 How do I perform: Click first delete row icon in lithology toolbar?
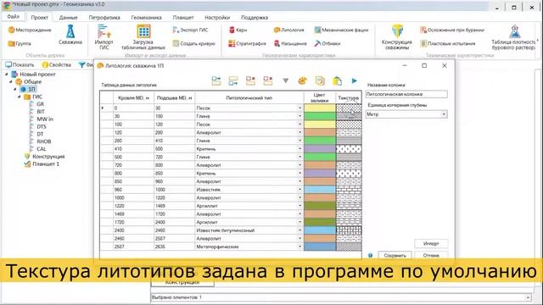(x=251, y=81)
